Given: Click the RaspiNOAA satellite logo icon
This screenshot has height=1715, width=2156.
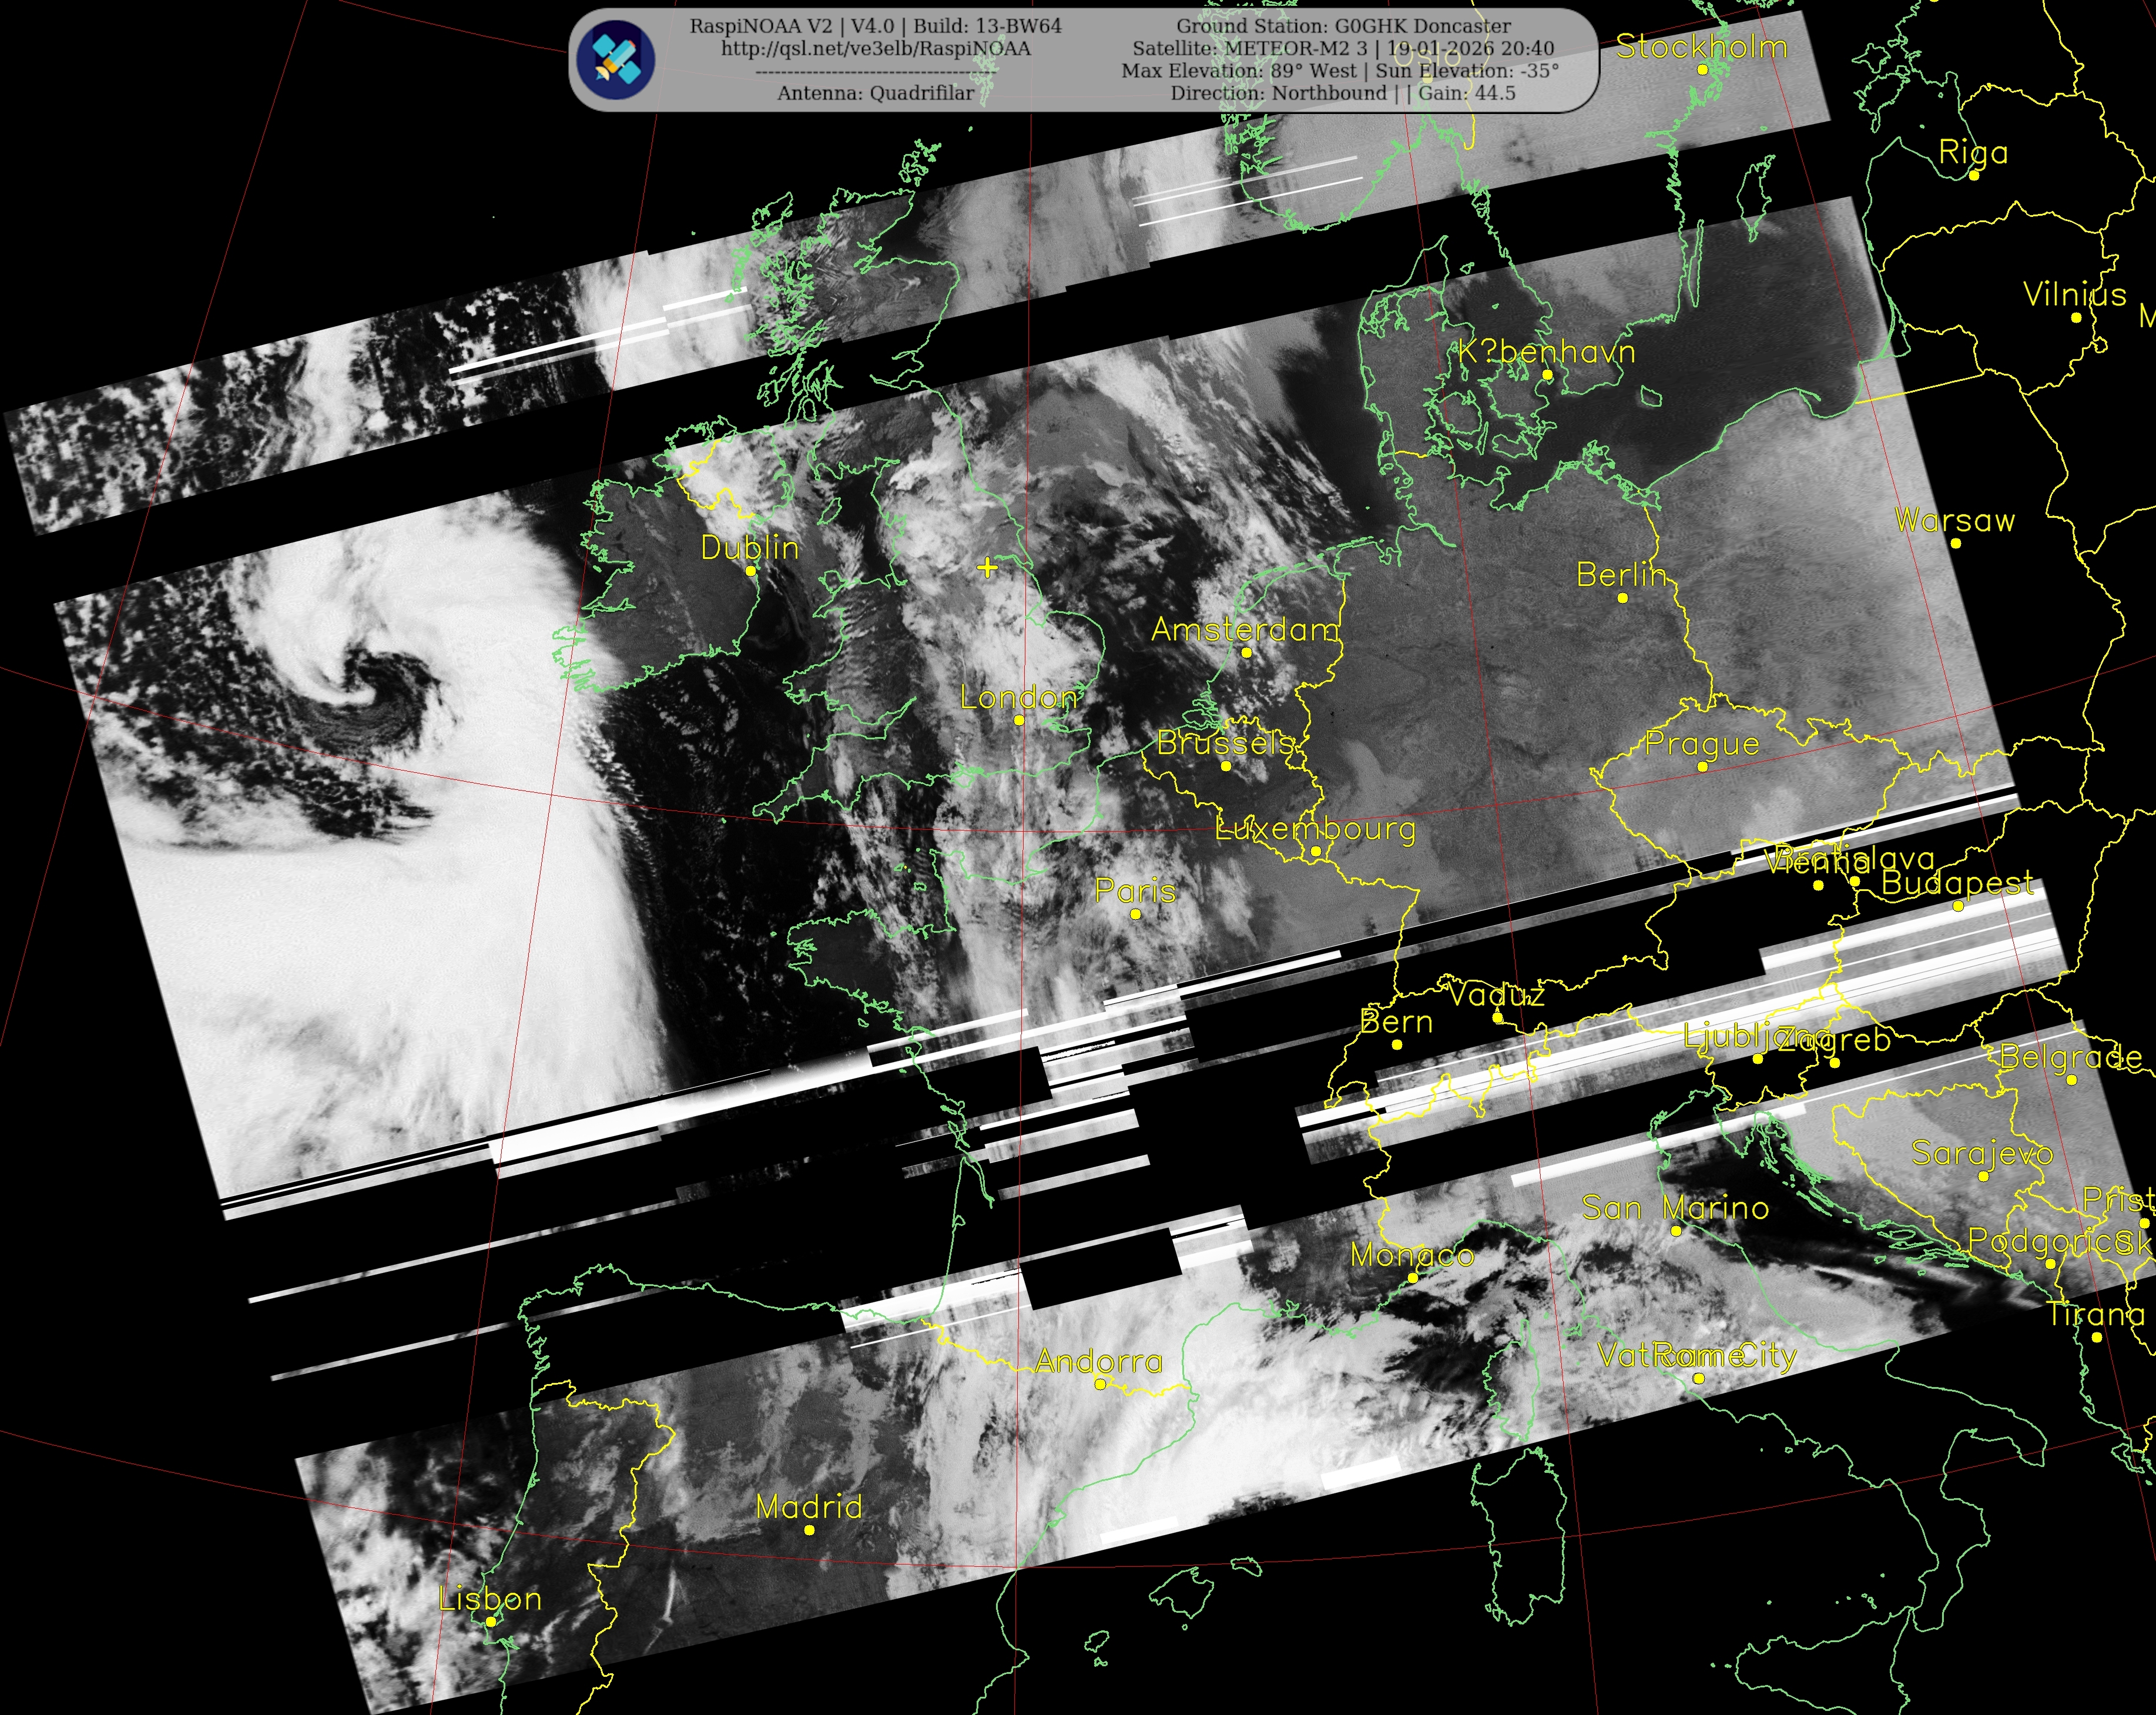Looking at the screenshot, I should pos(617,60).
